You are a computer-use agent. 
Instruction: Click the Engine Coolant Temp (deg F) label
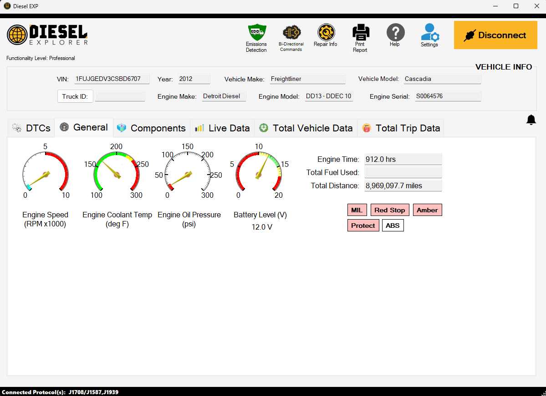[117, 220]
